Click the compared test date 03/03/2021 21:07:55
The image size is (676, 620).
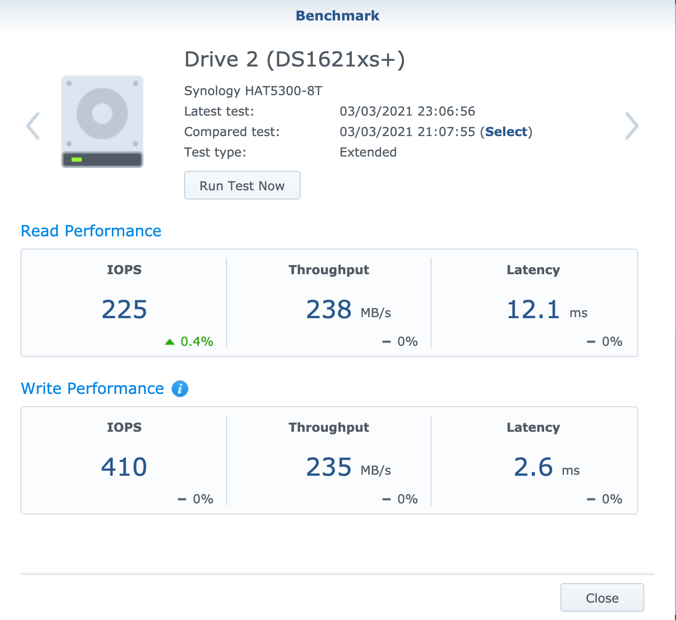408,132
